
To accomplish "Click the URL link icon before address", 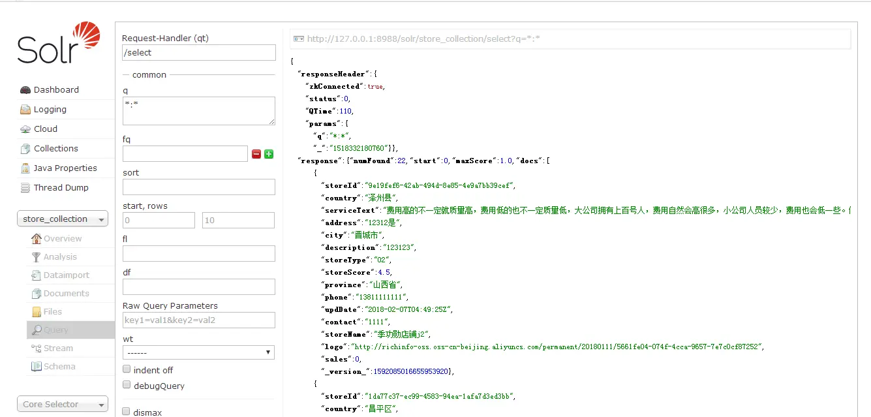I will click(x=299, y=39).
